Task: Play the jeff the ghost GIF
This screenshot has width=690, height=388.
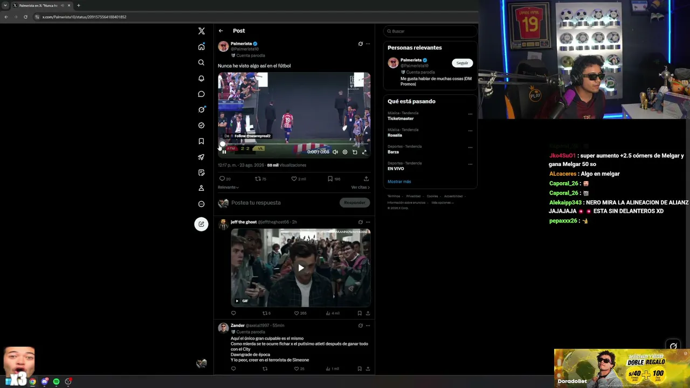Action: [301, 268]
